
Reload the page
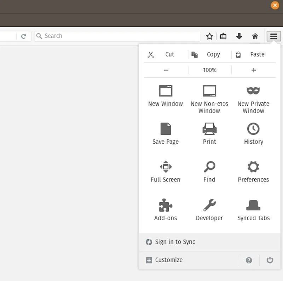pyautogui.click(x=24, y=36)
